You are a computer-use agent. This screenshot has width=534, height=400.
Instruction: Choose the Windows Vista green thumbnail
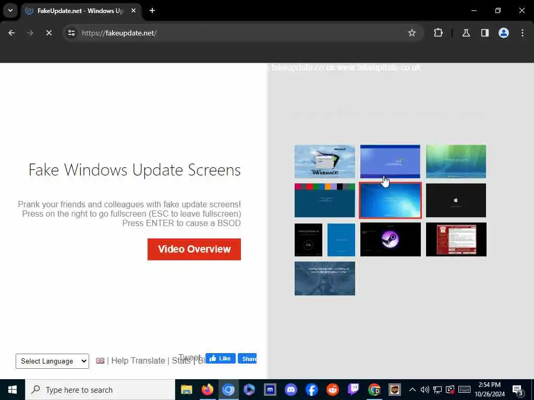click(x=456, y=161)
